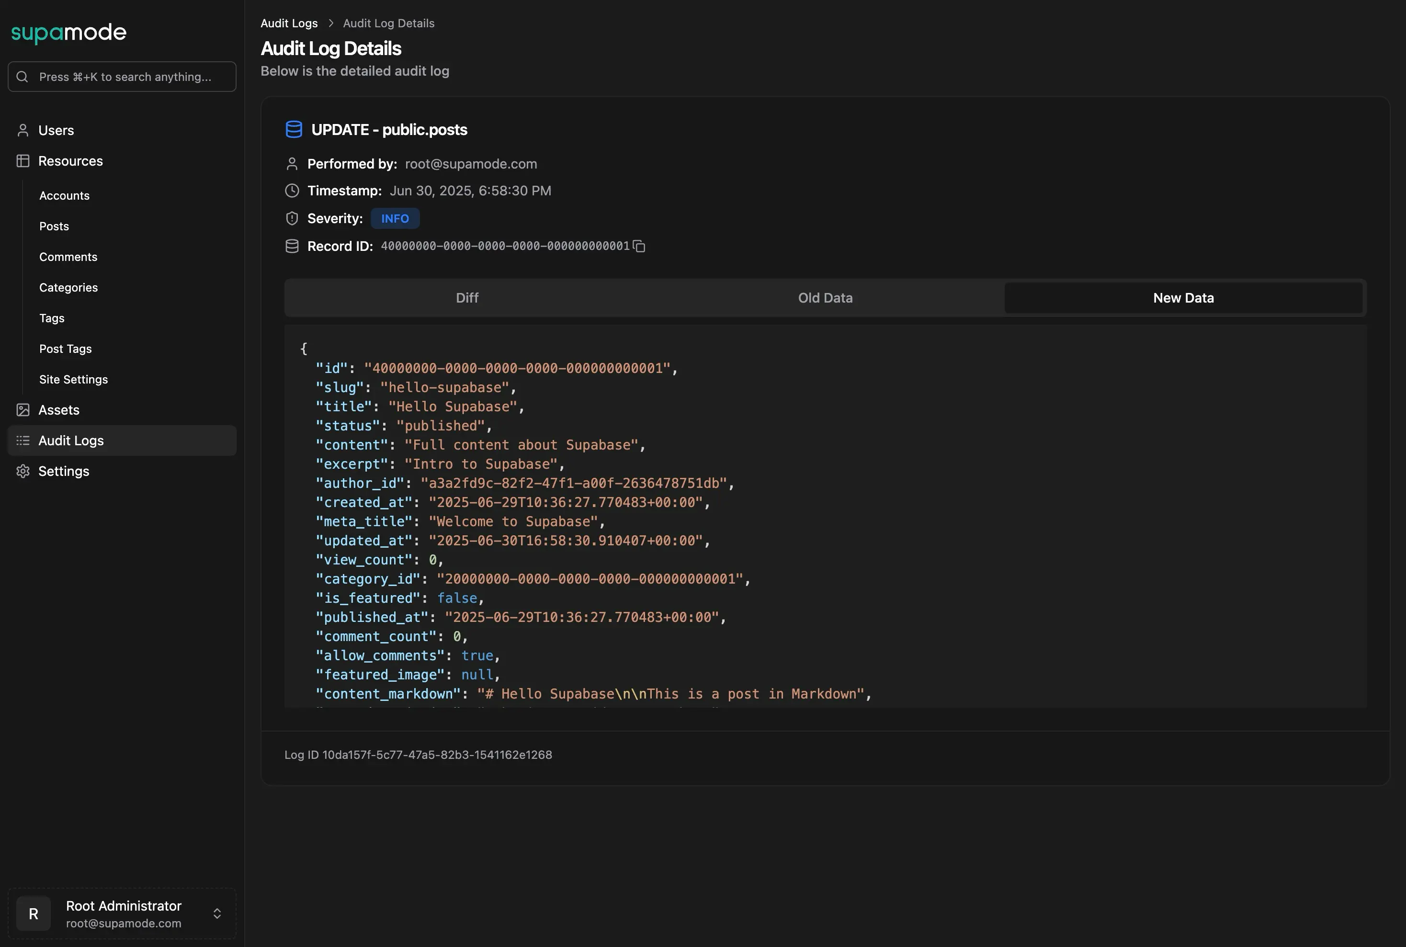The image size is (1406, 947).
Task: Switch to the Diff tab
Action: [x=466, y=297]
